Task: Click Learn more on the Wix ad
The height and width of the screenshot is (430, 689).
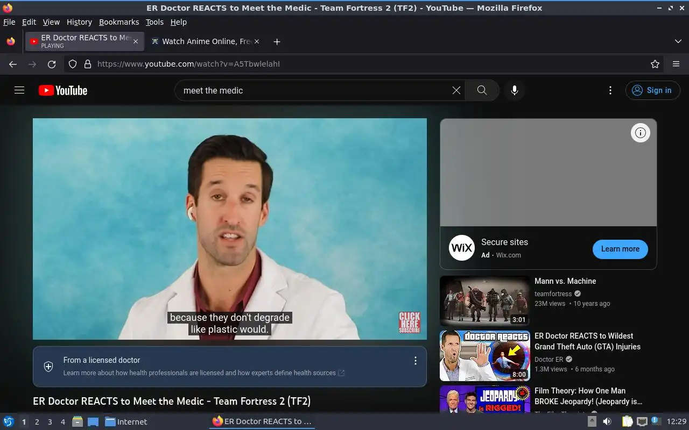Action: (620, 249)
